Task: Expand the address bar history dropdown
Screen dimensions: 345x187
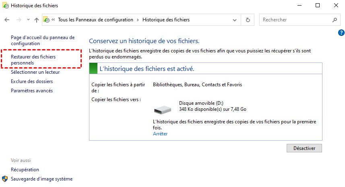Action: [x=235, y=20]
